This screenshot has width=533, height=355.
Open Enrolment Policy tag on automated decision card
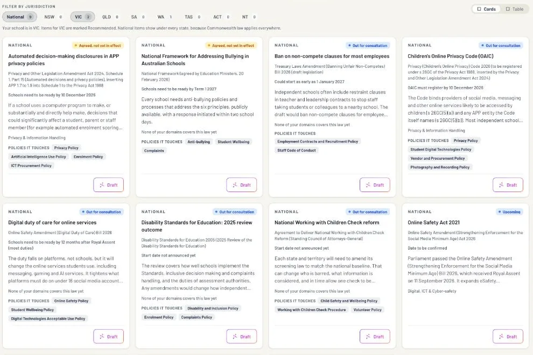click(88, 157)
